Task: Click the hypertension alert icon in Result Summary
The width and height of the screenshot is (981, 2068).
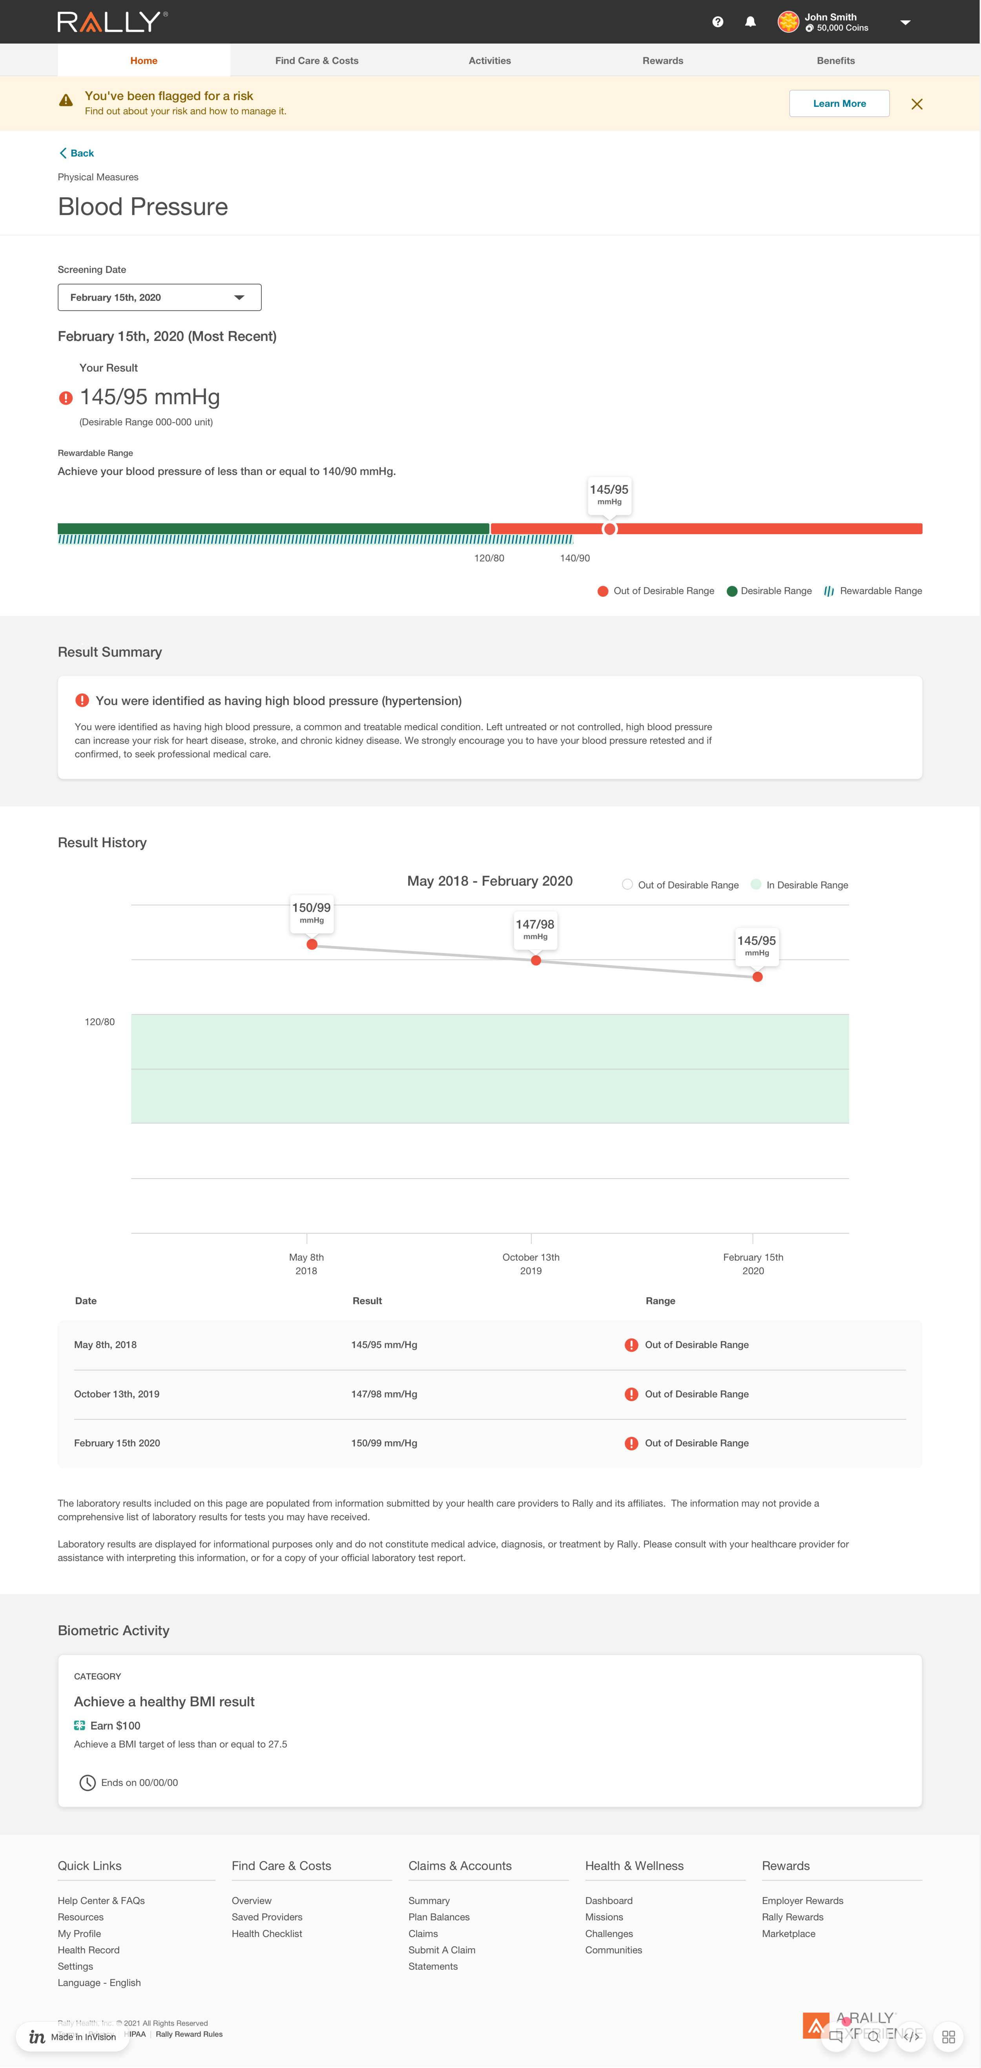Action: tap(82, 700)
